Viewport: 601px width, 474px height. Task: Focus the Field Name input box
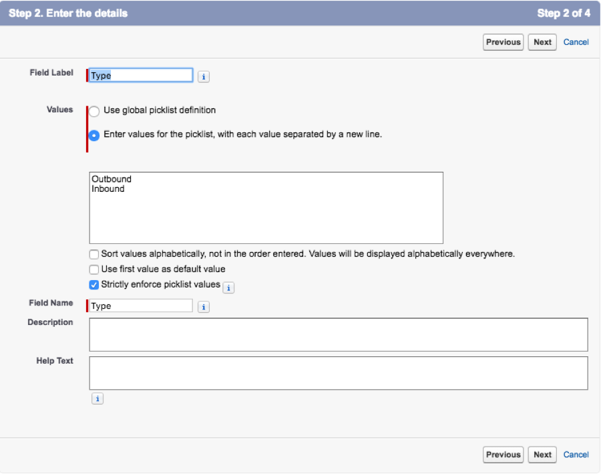(141, 306)
